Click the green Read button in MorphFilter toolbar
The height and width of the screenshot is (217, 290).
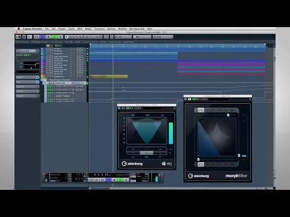[x=194, y=99]
